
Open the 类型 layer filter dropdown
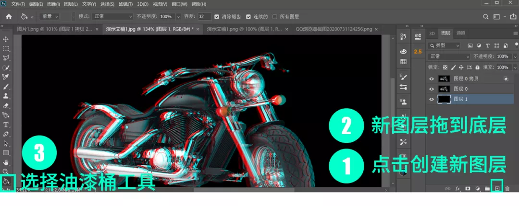pyautogui.click(x=444, y=46)
